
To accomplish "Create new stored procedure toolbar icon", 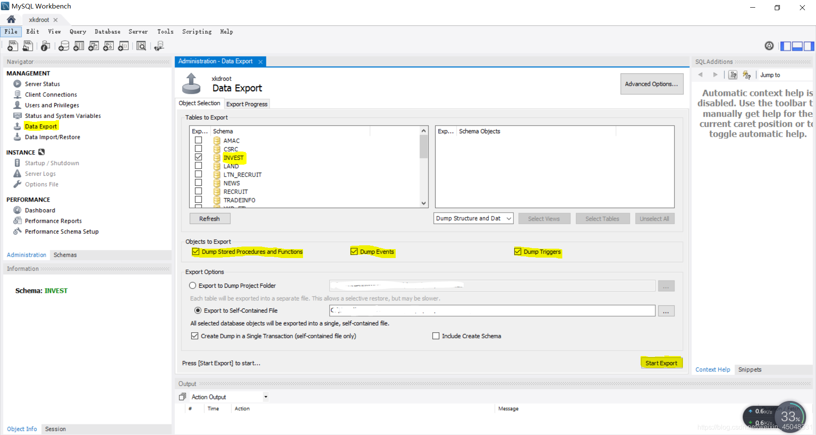I will click(x=108, y=46).
